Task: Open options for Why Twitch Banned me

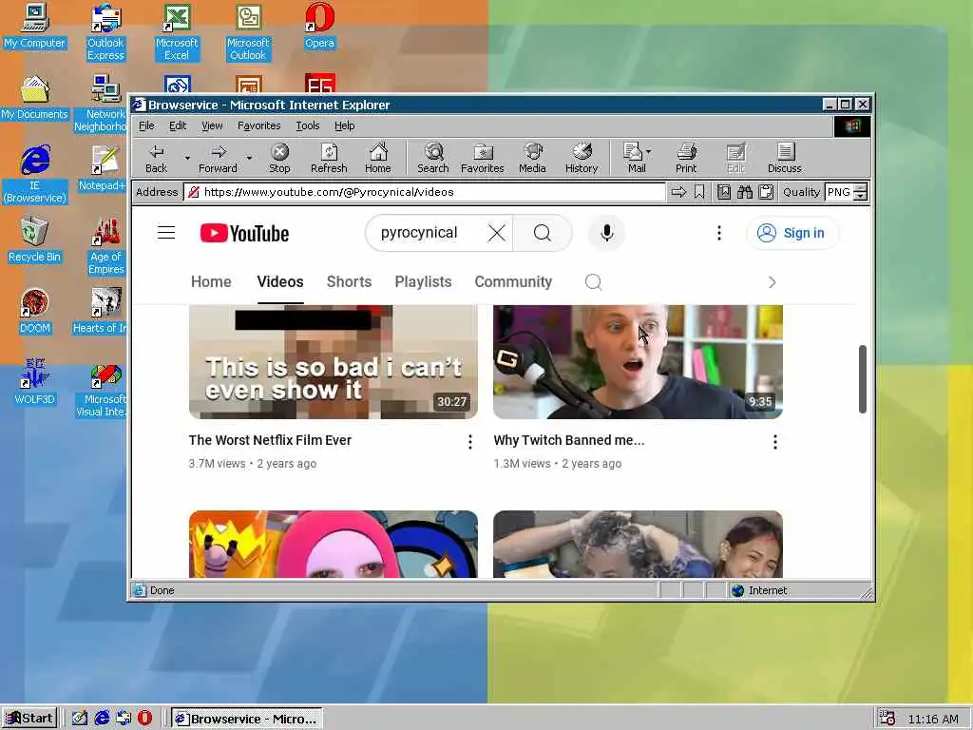Action: (775, 442)
